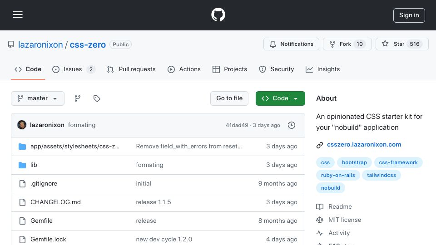This screenshot has height=245, width=436.
Task: Open the Pull requests tab
Action: tap(131, 69)
